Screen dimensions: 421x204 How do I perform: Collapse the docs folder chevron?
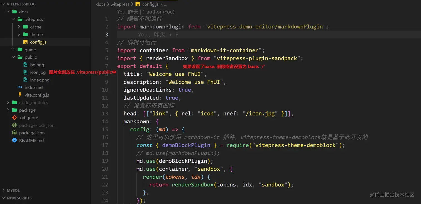pyautogui.click(x=8, y=12)
